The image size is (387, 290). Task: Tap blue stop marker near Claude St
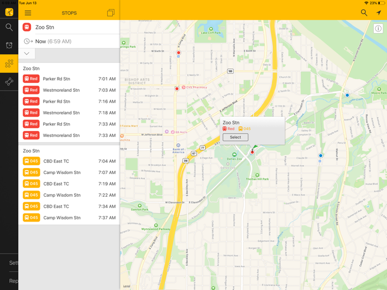(x=321, y=156)
